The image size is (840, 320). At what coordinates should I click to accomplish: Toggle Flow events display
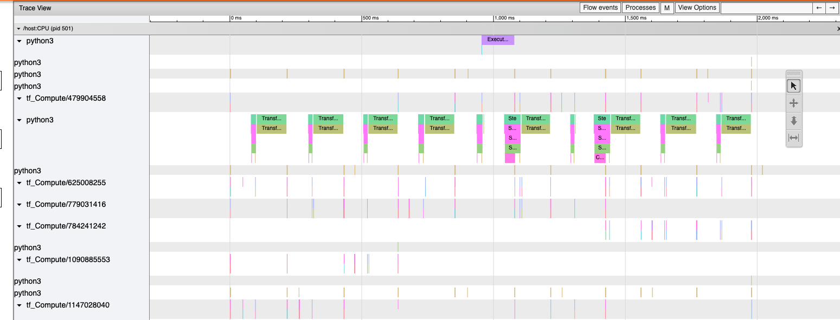pyautogui.click(x=600, y=8)
